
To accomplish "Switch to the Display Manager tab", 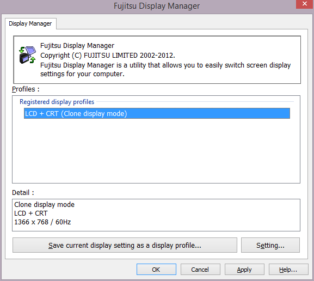I will pos(30,23).
